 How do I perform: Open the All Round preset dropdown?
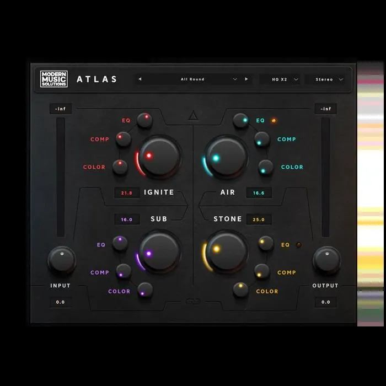192,79
